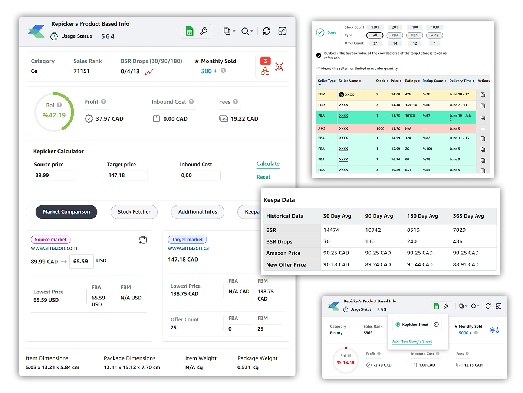Click the copy action icon on the first FBM seller row
This screenshot has height=393, width=523.
[483, 95]
